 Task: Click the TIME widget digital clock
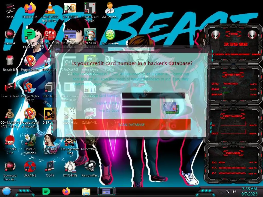(236, 44)
